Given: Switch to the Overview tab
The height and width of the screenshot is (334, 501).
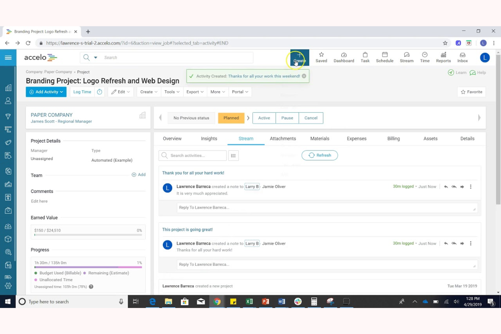Looking at the screenshot, I should tap(172, 139).
